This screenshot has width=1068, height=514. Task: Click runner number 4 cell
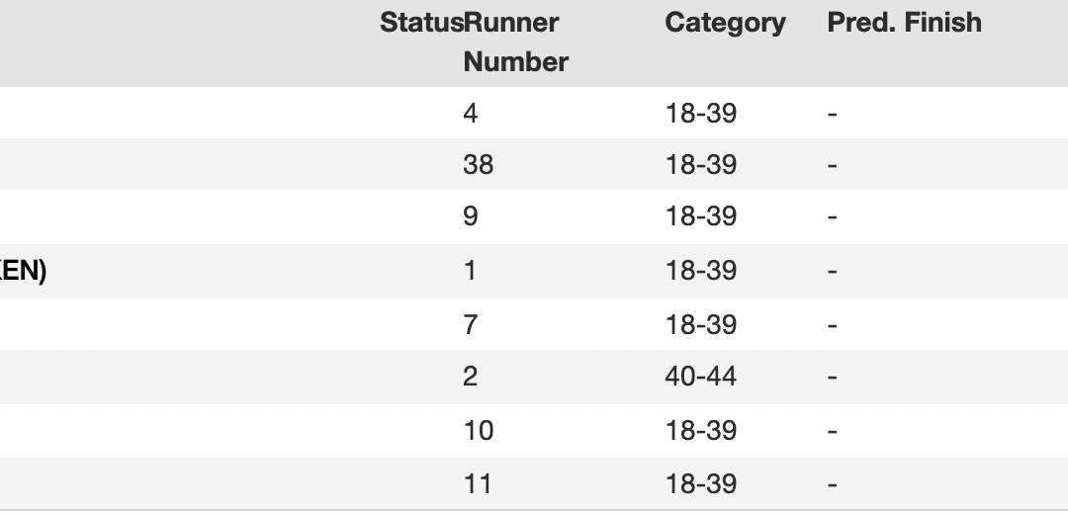tap(470, 114)
